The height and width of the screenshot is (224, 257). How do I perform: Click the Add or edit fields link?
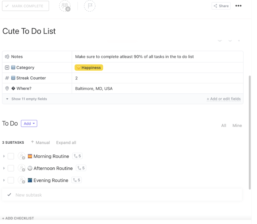pyautogui.click(x=224, y=99)
